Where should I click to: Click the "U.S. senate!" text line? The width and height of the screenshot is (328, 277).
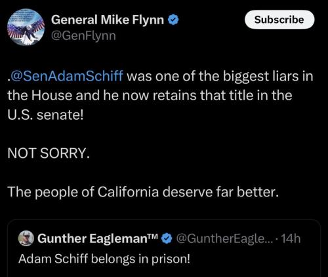click(x=45, y=115)
